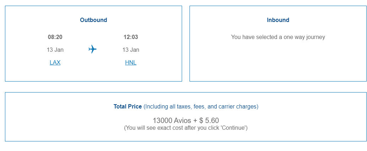Click the 12:03 arrival time
Screen dimensions: 367x151
pos(131,37)
